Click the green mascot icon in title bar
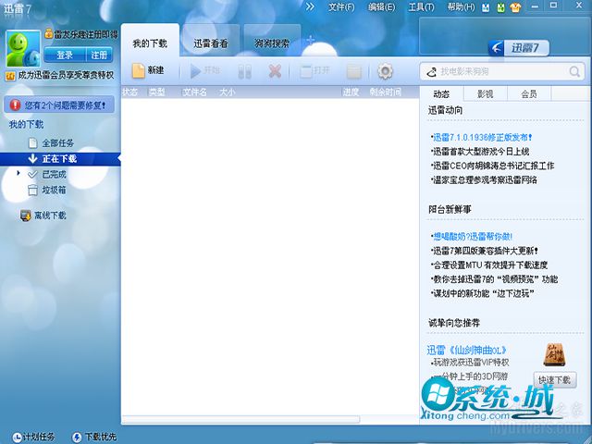Screen dimensions: 592x444 click(500, 7)
